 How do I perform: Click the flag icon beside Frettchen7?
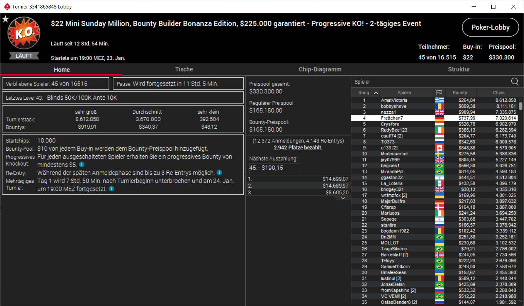tap(439, 118)
